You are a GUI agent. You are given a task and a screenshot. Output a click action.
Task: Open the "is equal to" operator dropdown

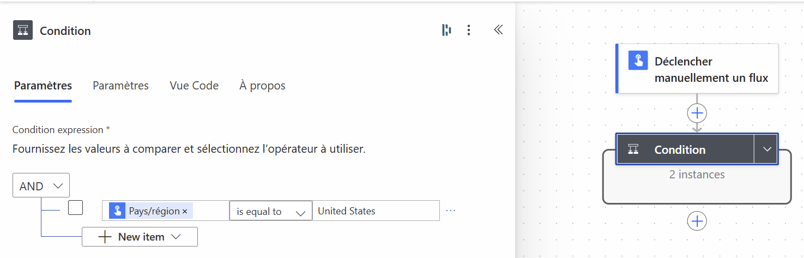[x=270, y=212]
